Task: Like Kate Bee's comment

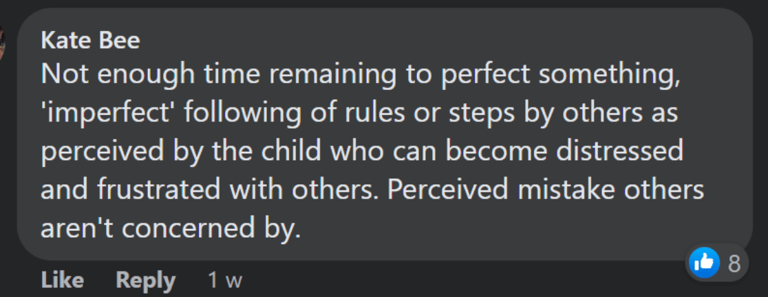Action: click(62, 280)
